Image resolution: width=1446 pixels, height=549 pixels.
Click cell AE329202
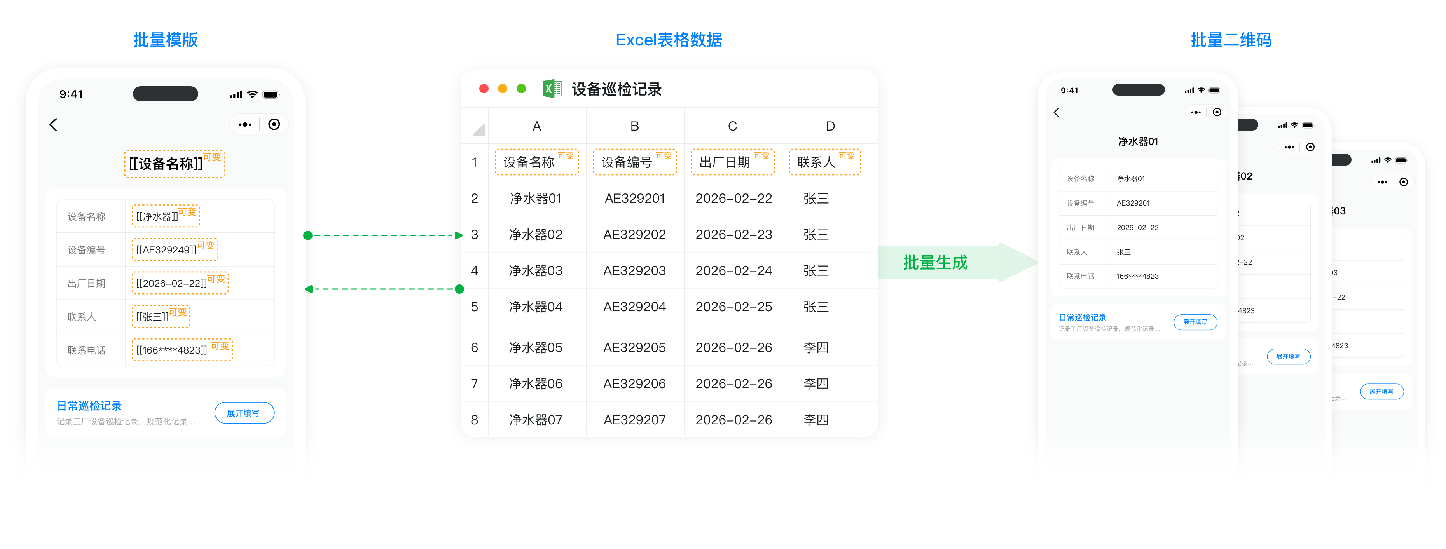(634, 235)
